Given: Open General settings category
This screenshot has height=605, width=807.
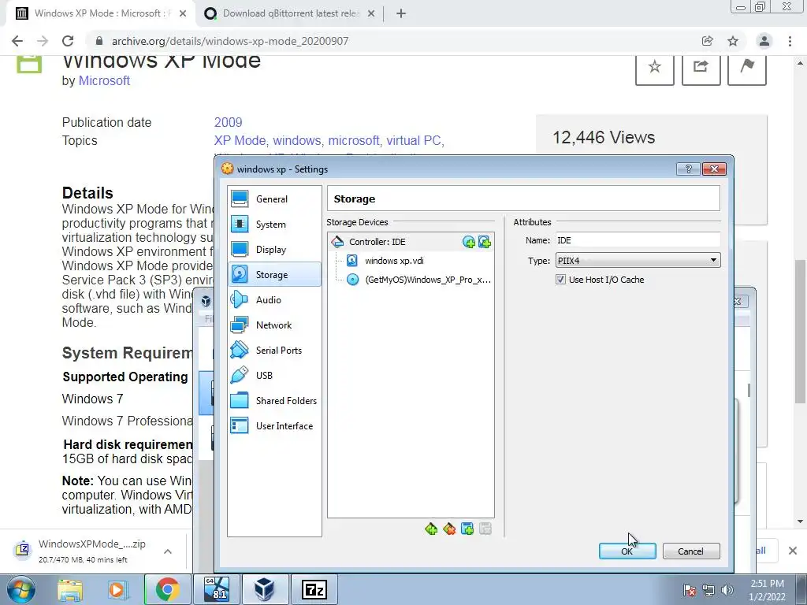Looking at the screenshot, I should click(274, 199).
